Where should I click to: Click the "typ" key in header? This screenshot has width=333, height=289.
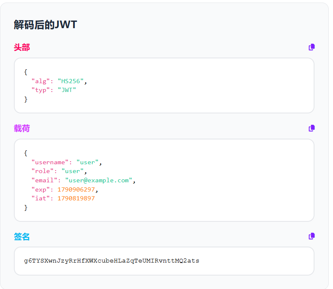(40, 90)
